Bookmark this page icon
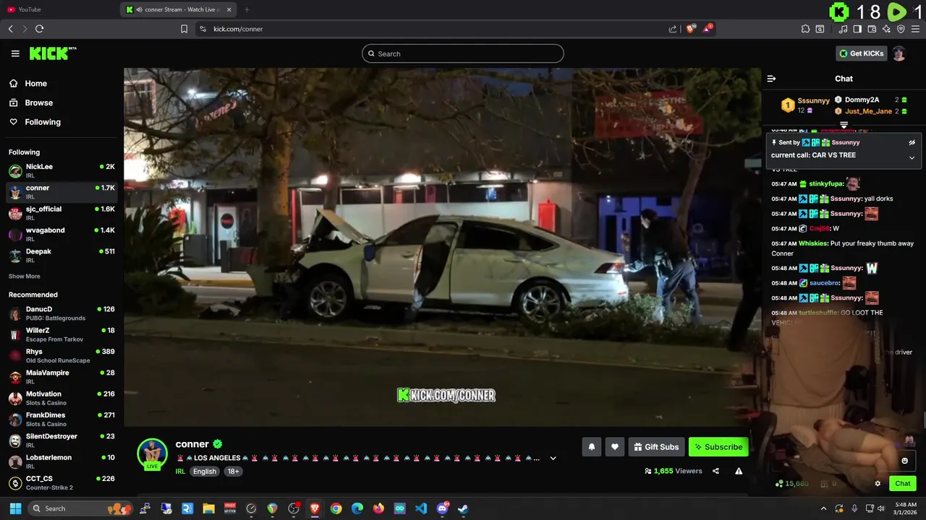The image size is (926, 520). coord(184,29)
